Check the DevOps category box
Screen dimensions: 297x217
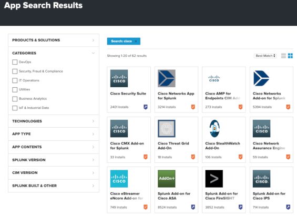point(15,62)
